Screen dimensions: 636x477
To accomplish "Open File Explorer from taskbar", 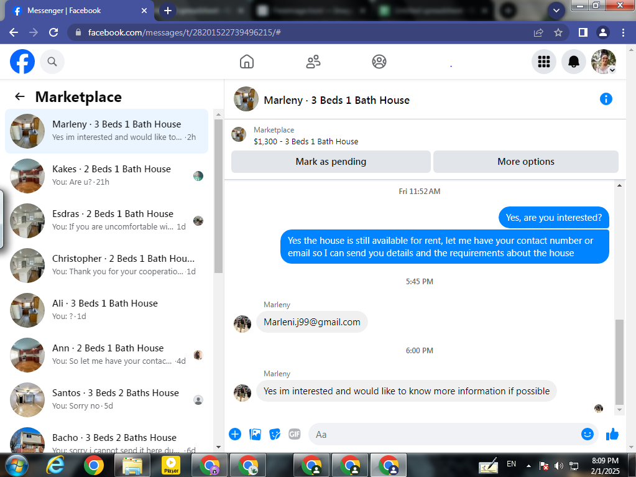I will 132,466.
